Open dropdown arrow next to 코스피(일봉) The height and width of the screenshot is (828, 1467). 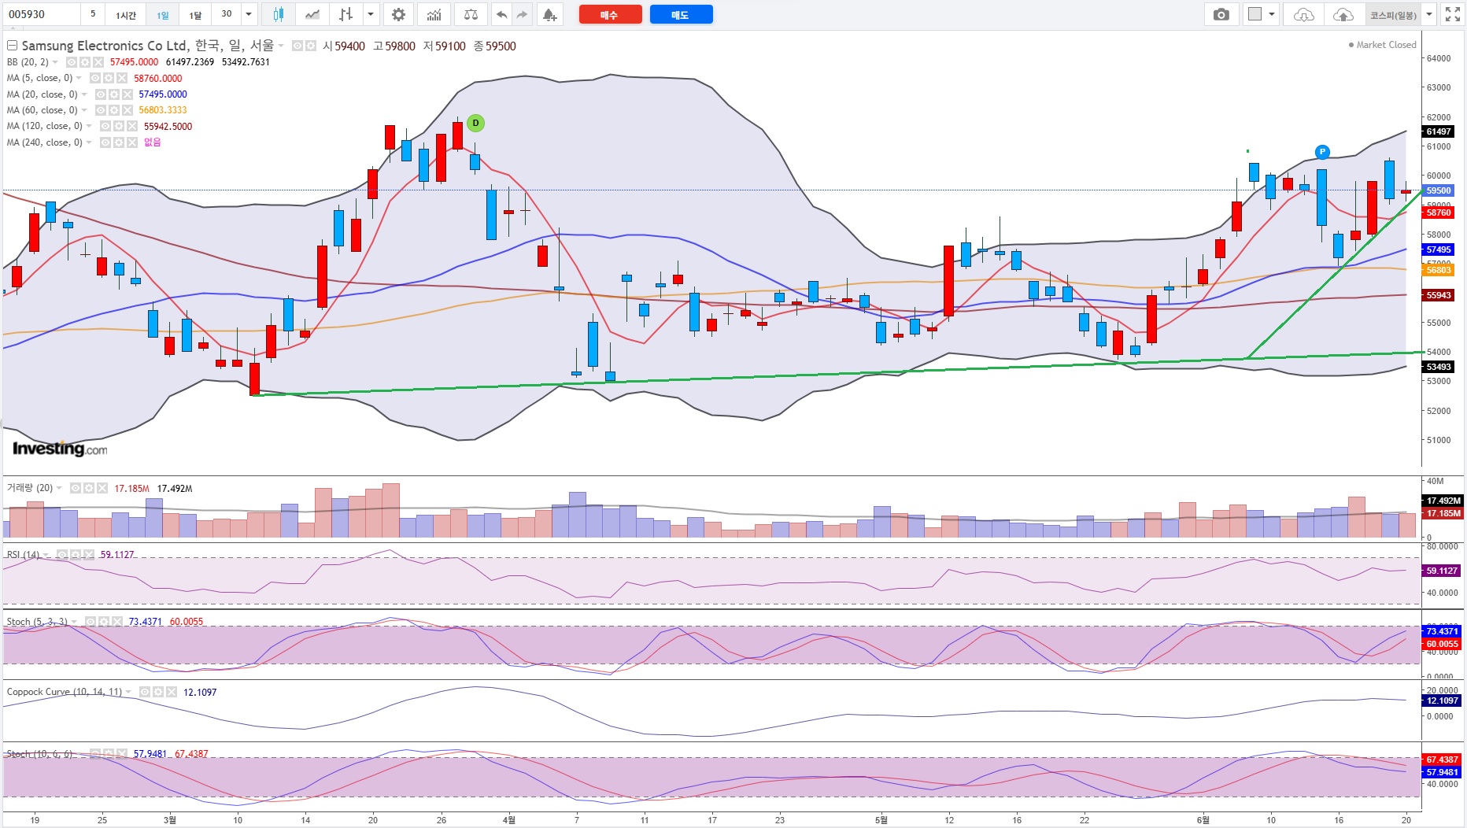pos(1430,14)
